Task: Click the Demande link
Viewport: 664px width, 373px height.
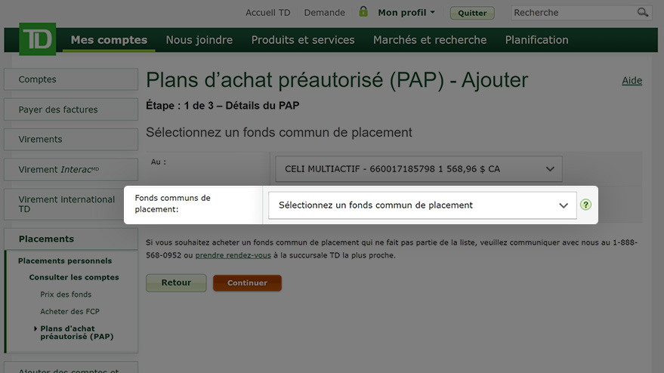Action: (324, 13)
